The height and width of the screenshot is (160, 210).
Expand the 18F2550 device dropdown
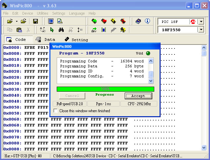pos(201,30)
